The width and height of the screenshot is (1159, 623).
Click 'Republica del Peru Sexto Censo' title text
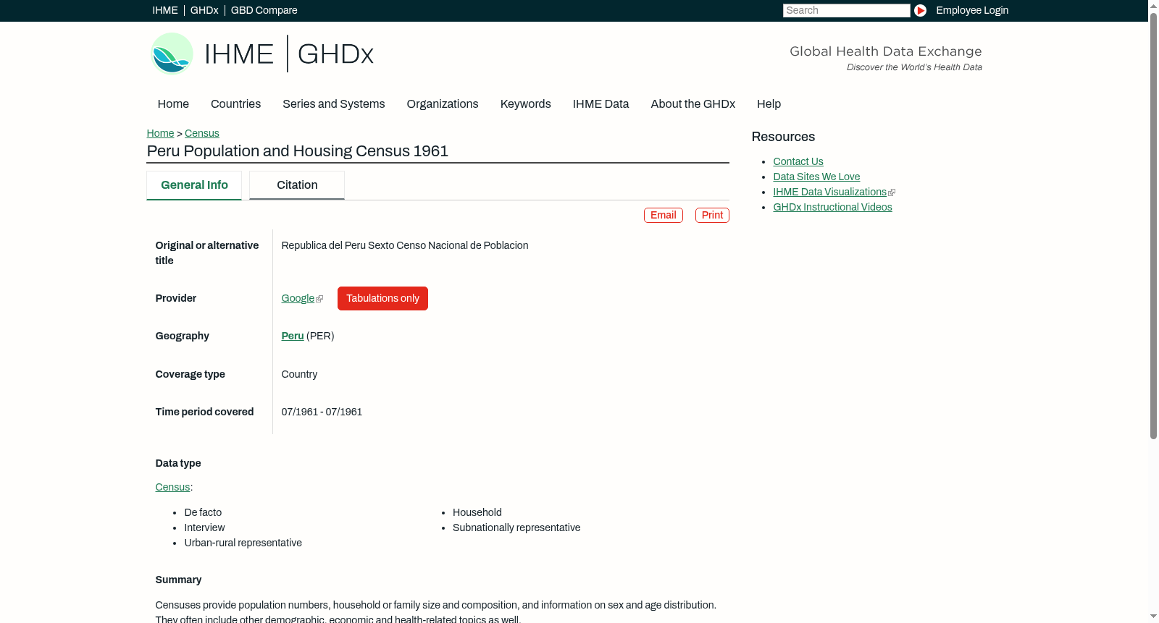405,245
